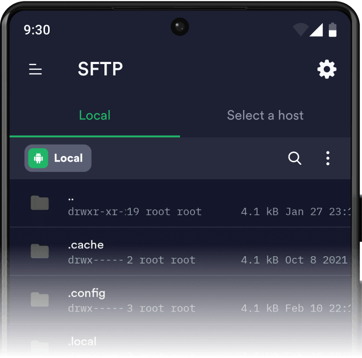Tap the search magnifier icon

pos(295,158)
